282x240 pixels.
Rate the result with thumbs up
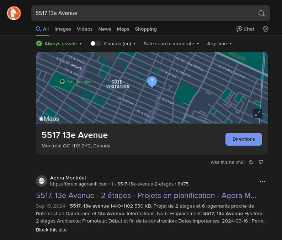click(x=251, y=162)
